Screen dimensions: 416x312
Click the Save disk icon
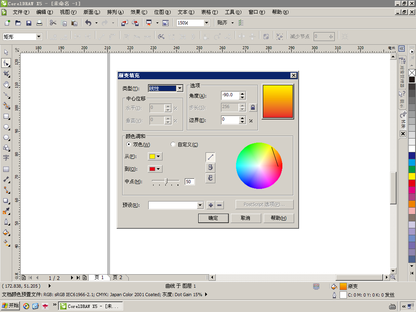[29, 23]
